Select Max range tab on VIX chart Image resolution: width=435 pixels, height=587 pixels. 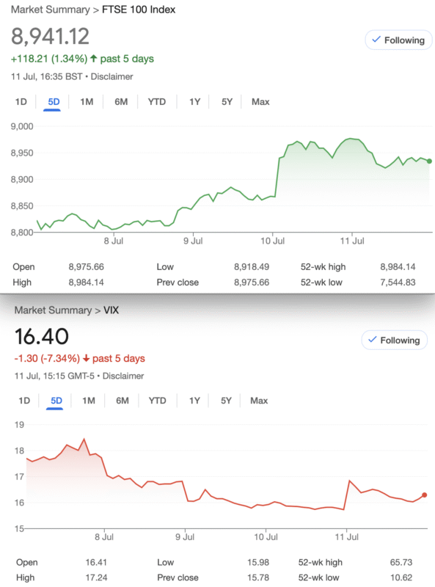point(259,401)
